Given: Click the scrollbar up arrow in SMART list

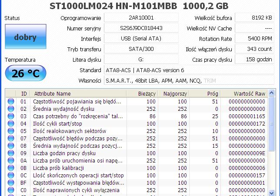Looking at the screenshot, I should tap(271, 93).
